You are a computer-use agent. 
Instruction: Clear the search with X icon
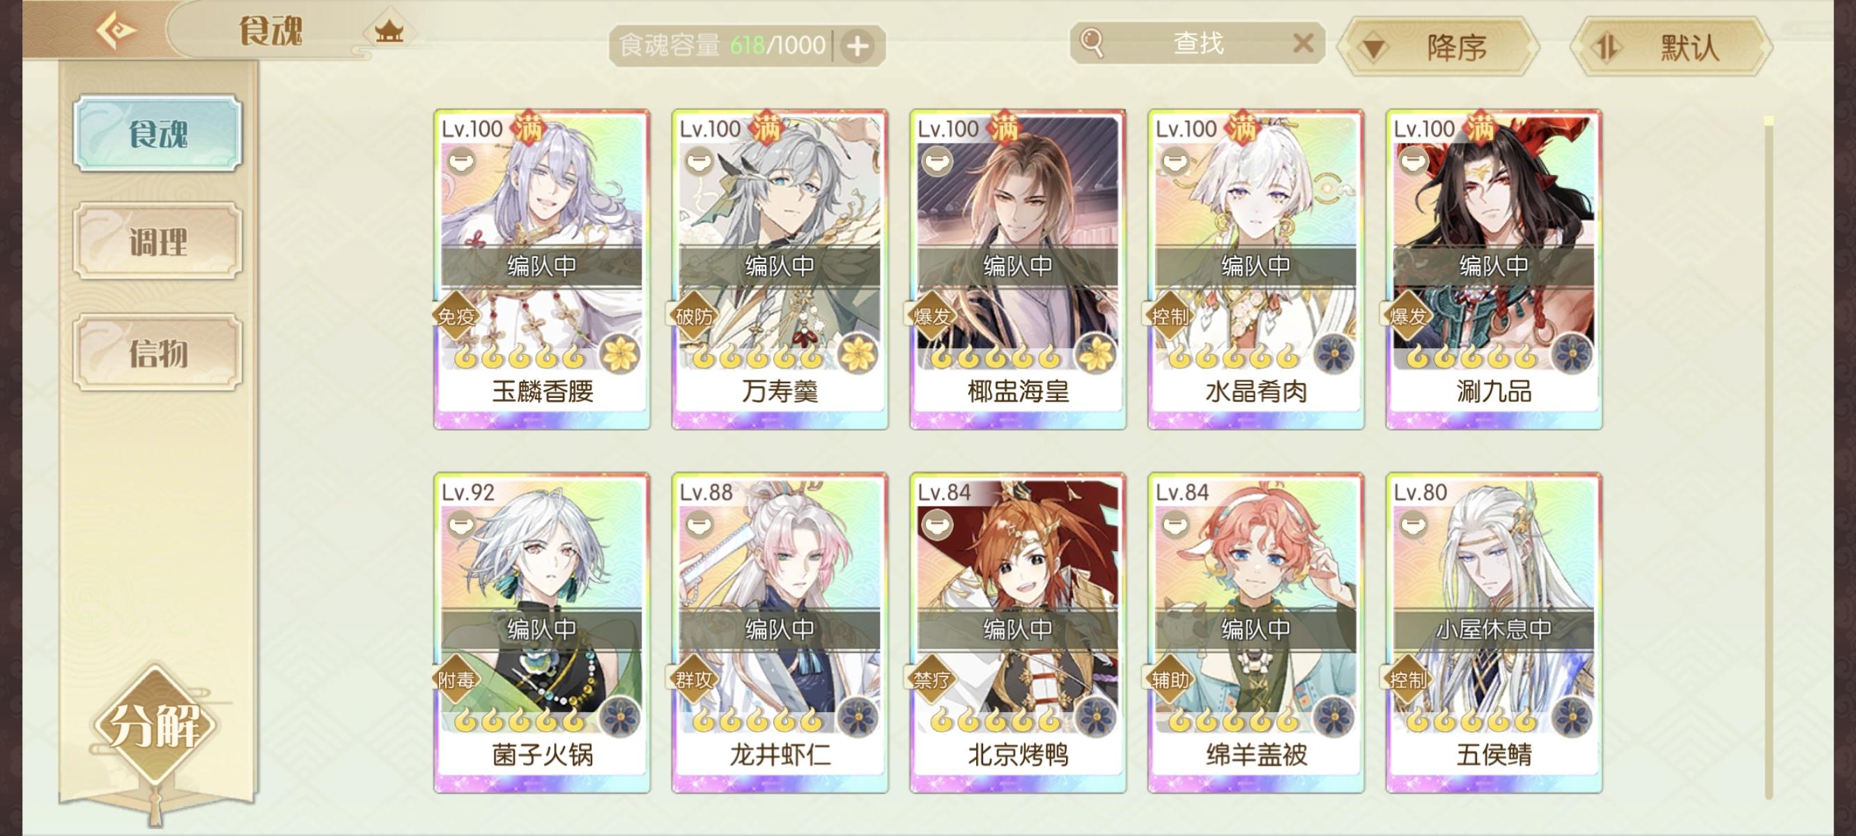click(x=1303, y=43)
